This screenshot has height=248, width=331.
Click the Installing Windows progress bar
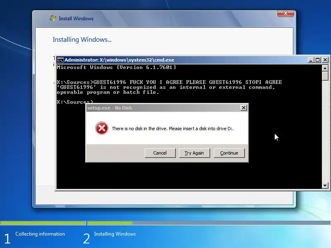click(x=209, y=223)
